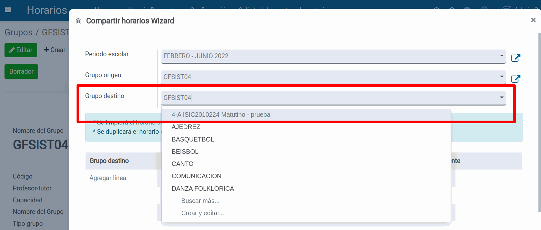Screen dimensions: 541x230
Task: Open external link for Periodo escolar
Action: coord(516,58)
